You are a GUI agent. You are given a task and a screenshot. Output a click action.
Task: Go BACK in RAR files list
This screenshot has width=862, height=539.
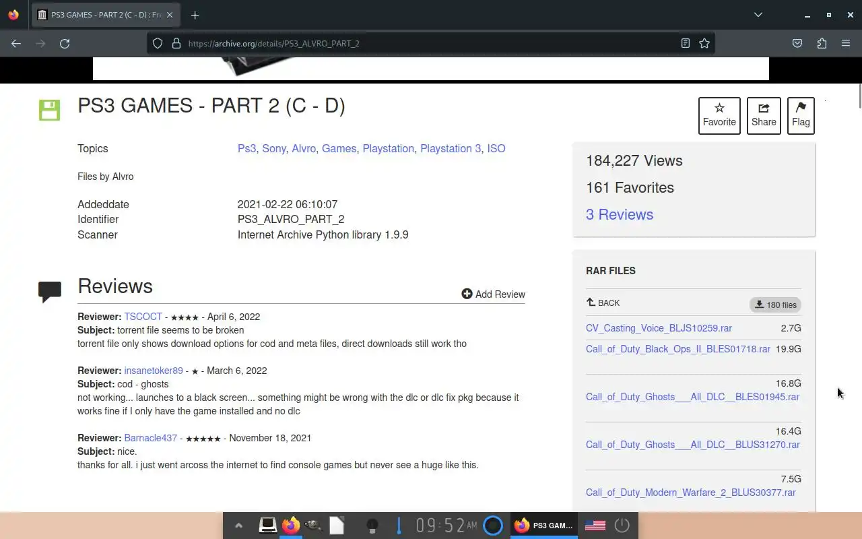click(603, 303)
